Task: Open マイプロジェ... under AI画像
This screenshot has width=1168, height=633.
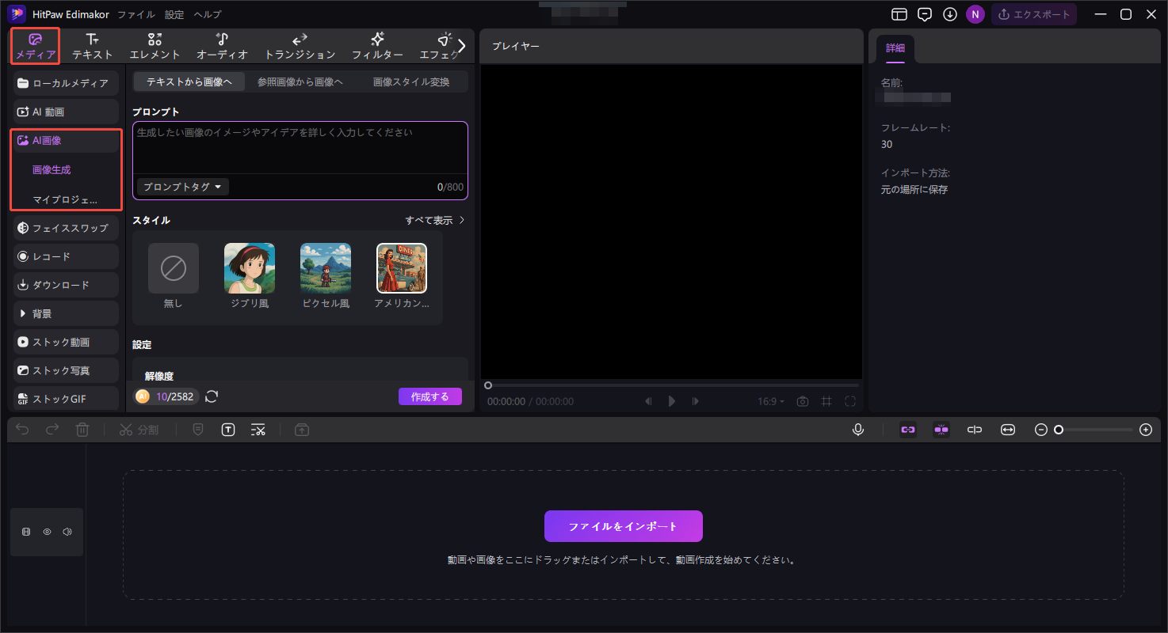Action: 65,199
